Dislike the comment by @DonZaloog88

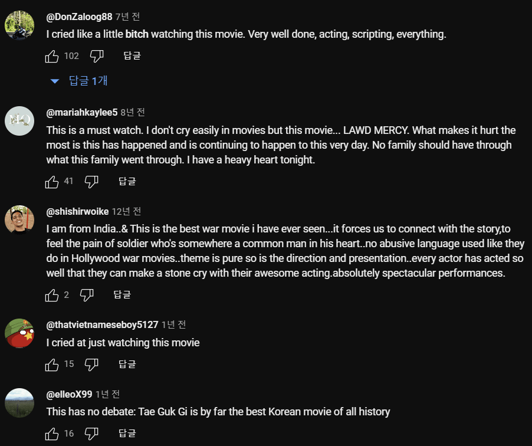(x=97, y=56)
